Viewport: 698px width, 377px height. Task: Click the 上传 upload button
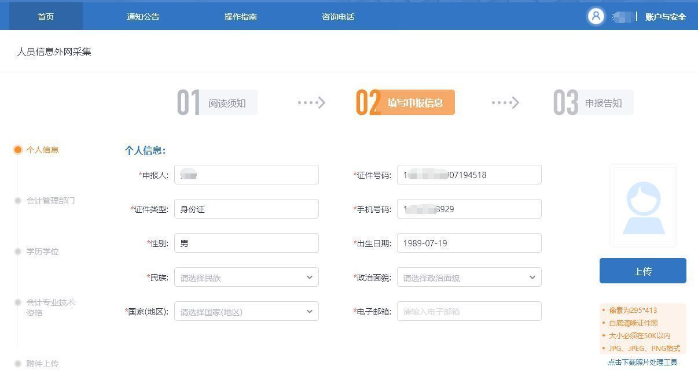point(642,270)
